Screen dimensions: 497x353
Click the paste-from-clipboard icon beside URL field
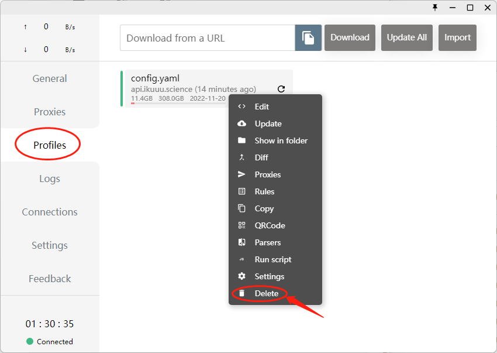click(x=308, y=38)
